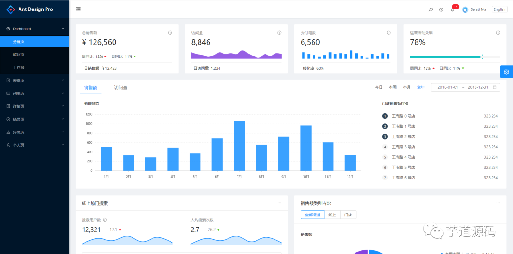Collapse the Dashboard submenu
Viewport: 513px width, 254px height.
[x=63, y=29]
